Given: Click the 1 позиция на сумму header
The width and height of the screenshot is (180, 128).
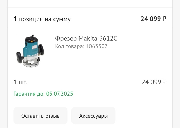Looking at the screenshot, I should coord(42,19).
